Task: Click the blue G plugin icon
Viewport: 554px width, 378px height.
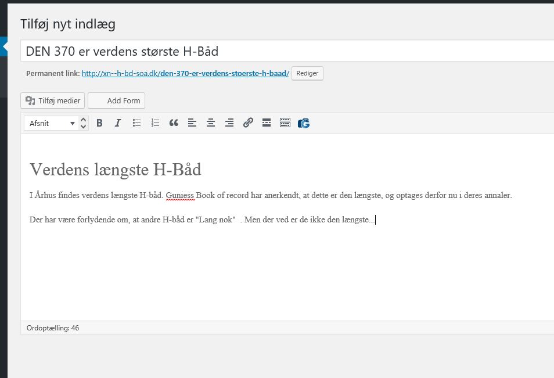Action: (304, 123)
